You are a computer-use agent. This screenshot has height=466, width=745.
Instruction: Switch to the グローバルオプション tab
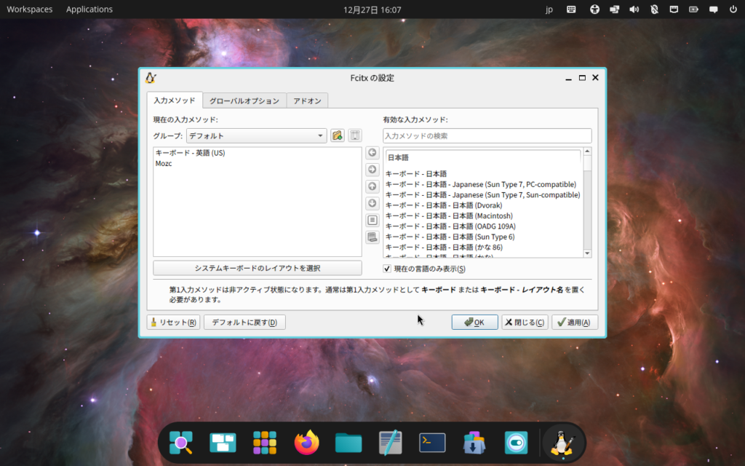(244, 100)
